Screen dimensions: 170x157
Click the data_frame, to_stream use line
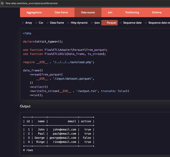(64, 54)
